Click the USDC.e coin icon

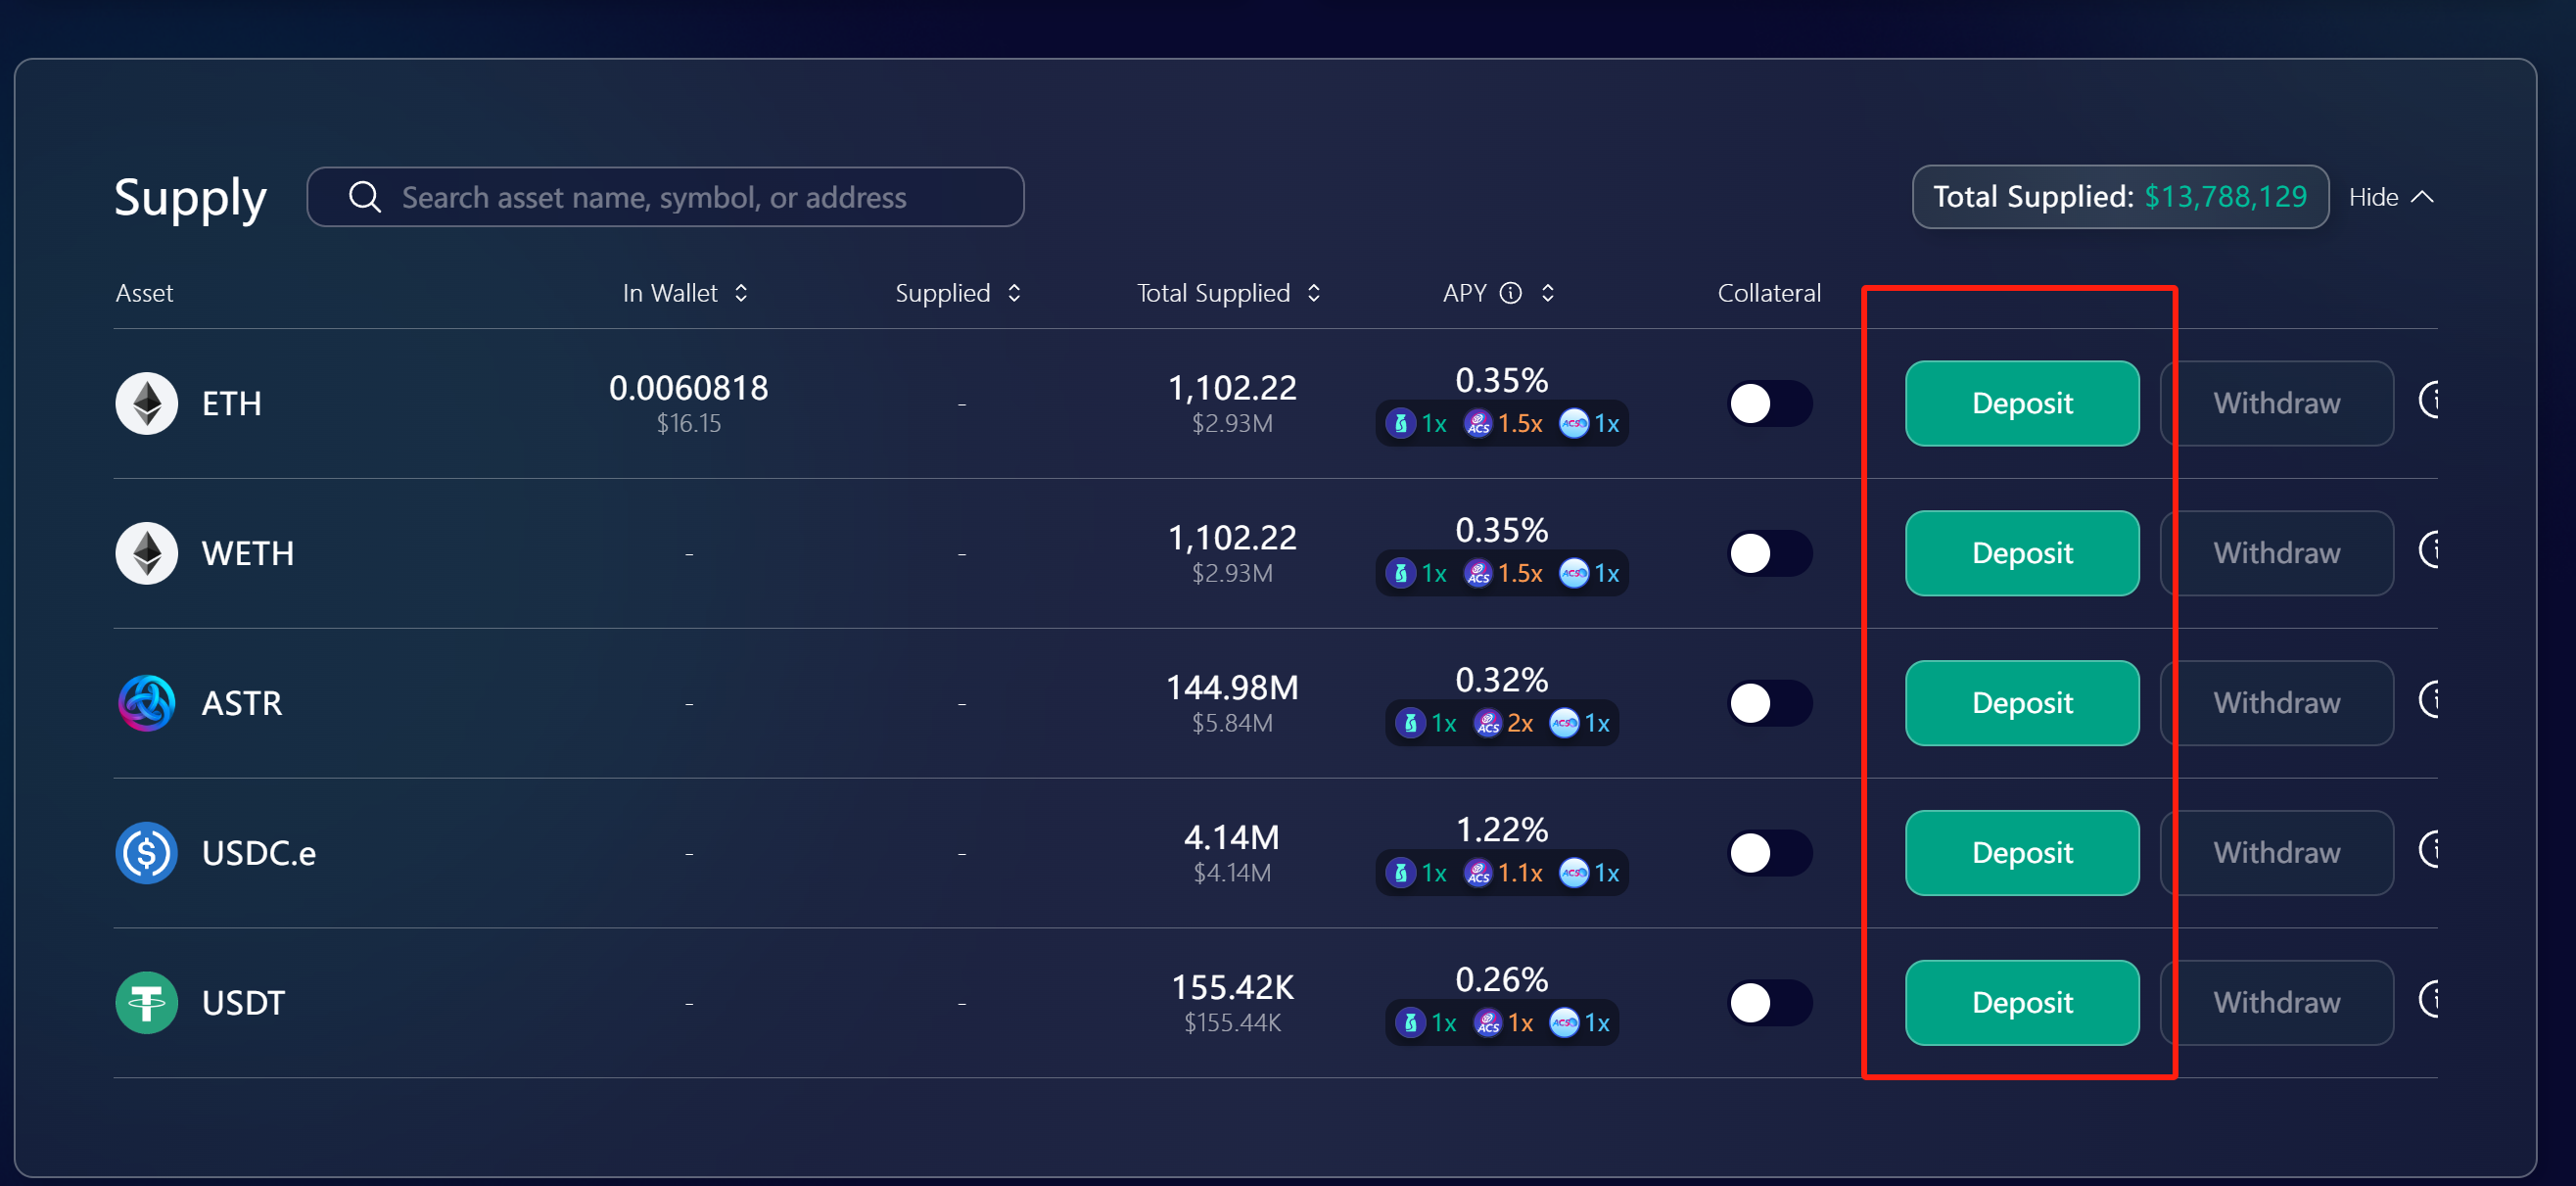point(146,853)
